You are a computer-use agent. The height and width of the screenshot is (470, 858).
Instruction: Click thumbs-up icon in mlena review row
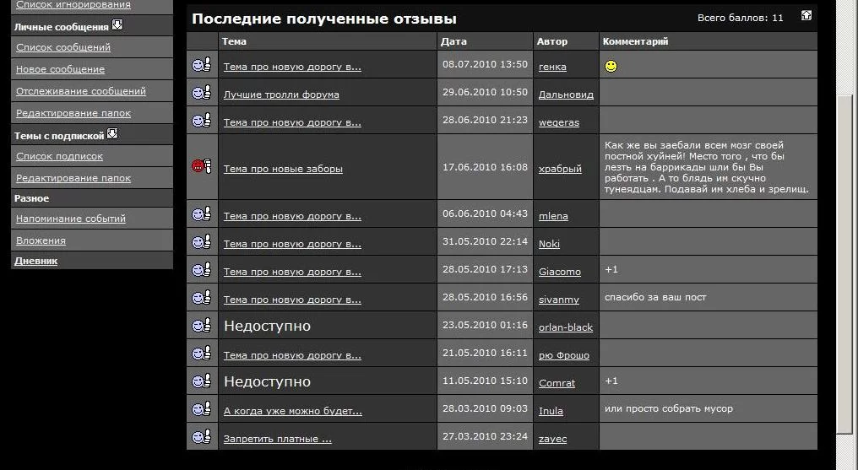[202, 214]
